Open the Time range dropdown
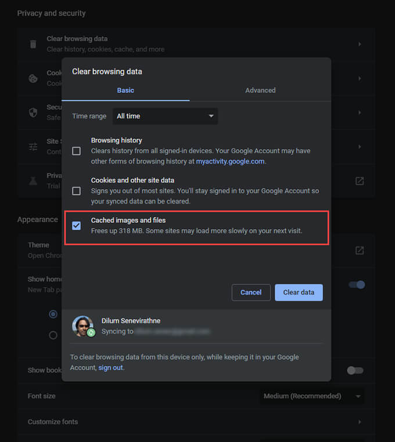Image resolution: width=395 pixels, height=442 pixels. (x=165, y=116)
